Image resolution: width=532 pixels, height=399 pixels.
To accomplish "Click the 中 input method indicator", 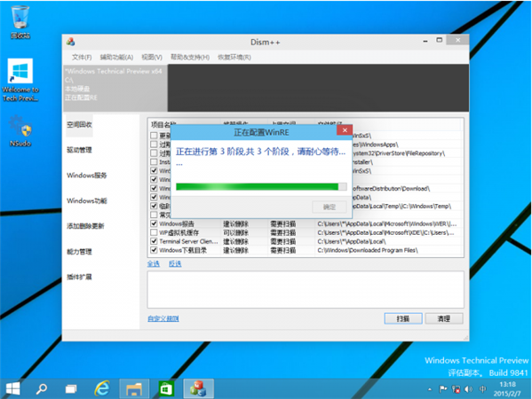I will (482, 389).
